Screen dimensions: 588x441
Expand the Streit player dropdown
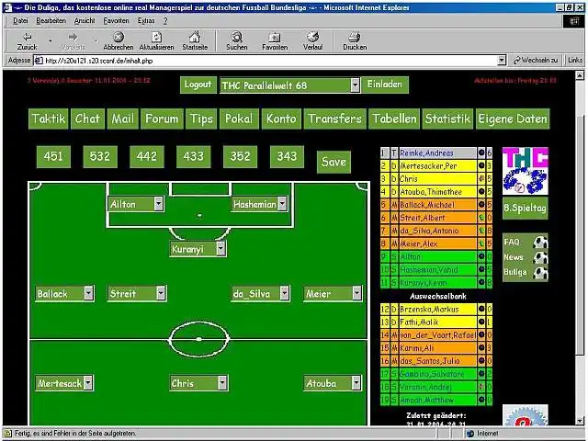[161, 293]
